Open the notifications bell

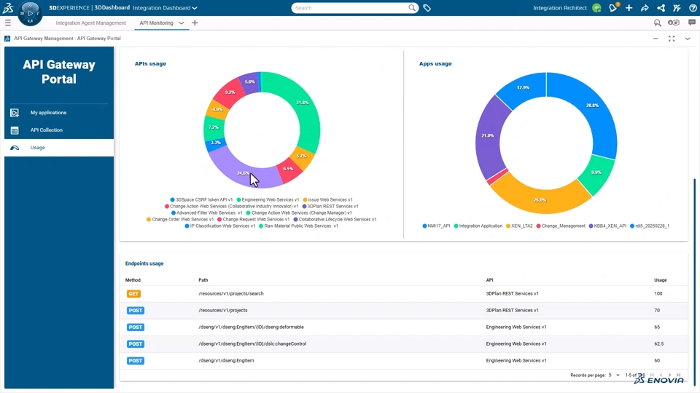point(613,7)
